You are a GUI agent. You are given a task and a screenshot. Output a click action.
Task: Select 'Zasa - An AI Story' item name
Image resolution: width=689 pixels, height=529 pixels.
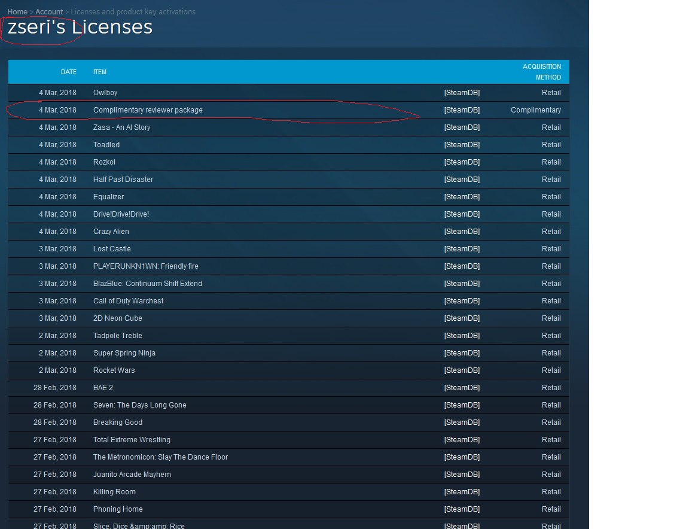(x=122, y=127)
